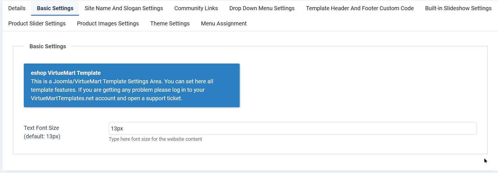This screenshot has width=498, height=173.
Task: Switch to Built-in Slideshow Settings tab
Action: coord(458,8)
